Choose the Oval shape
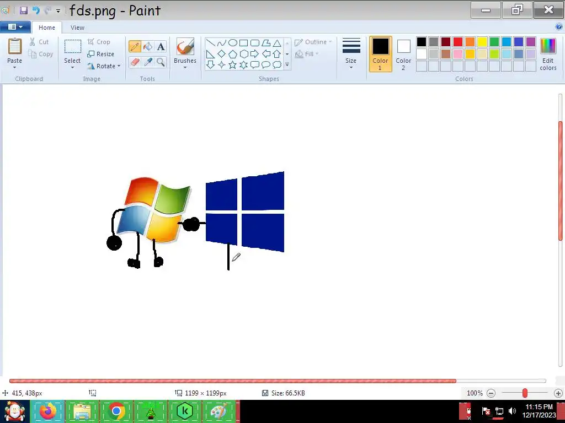This screenshot has height=423, width=565. pyautogui.click(x=233, y=43)
